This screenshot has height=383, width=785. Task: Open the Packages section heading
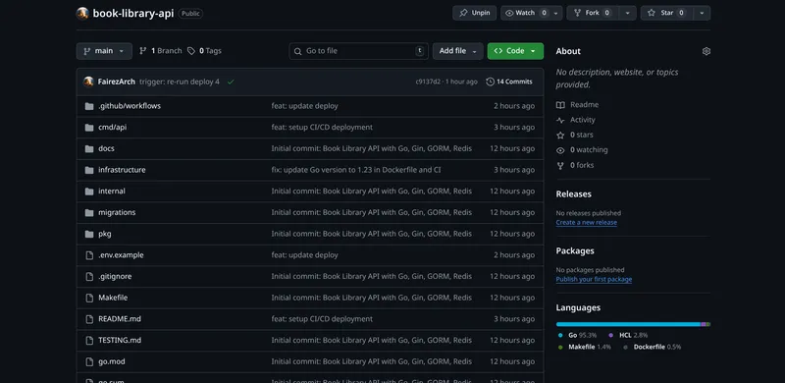[x=575, y=251]
